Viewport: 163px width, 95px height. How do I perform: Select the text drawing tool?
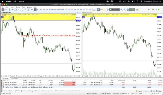pyautogui.click(x=19, y=10)
